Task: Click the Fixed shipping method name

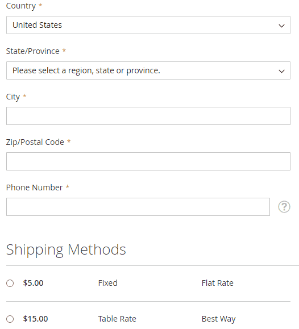Action: pos(107,283)
